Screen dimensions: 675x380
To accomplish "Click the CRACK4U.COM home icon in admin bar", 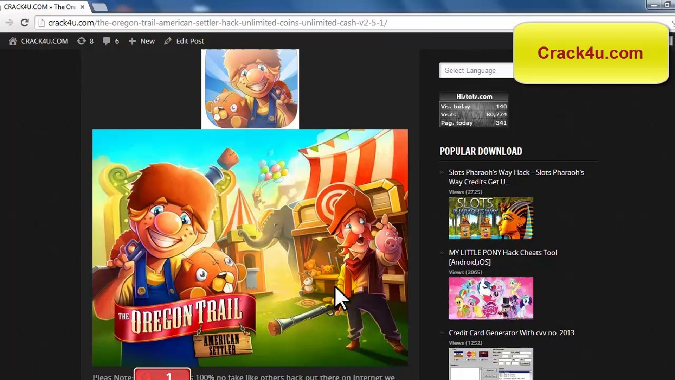I will 13,41.
